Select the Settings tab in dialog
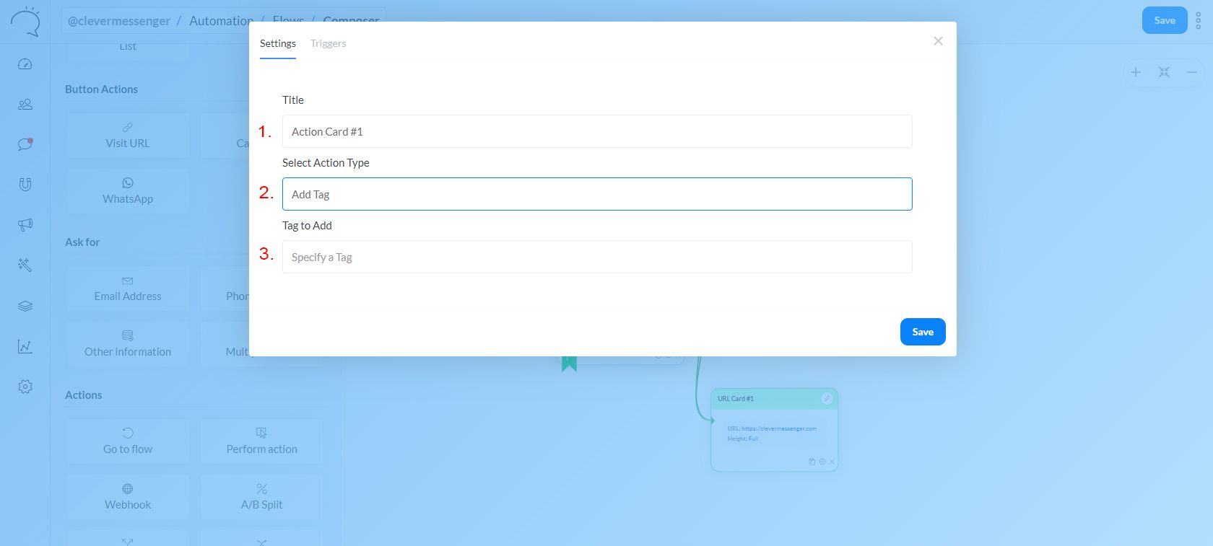This screenshot has width=1213, height=546. pyautogui.click(x=277, y=43)
